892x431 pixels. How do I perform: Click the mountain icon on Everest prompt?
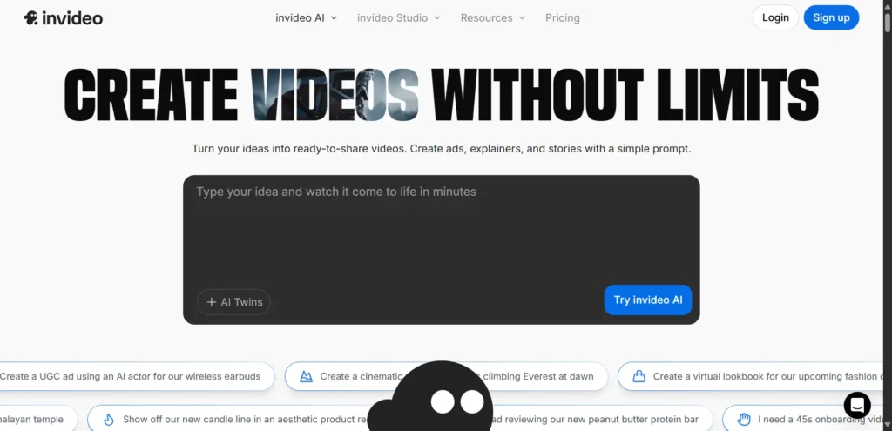(306, 376)
